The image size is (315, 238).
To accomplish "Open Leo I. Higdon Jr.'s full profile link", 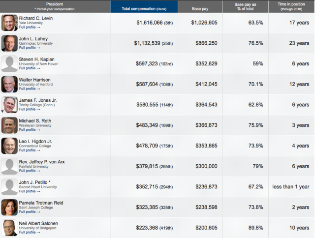I will (30, 150).
